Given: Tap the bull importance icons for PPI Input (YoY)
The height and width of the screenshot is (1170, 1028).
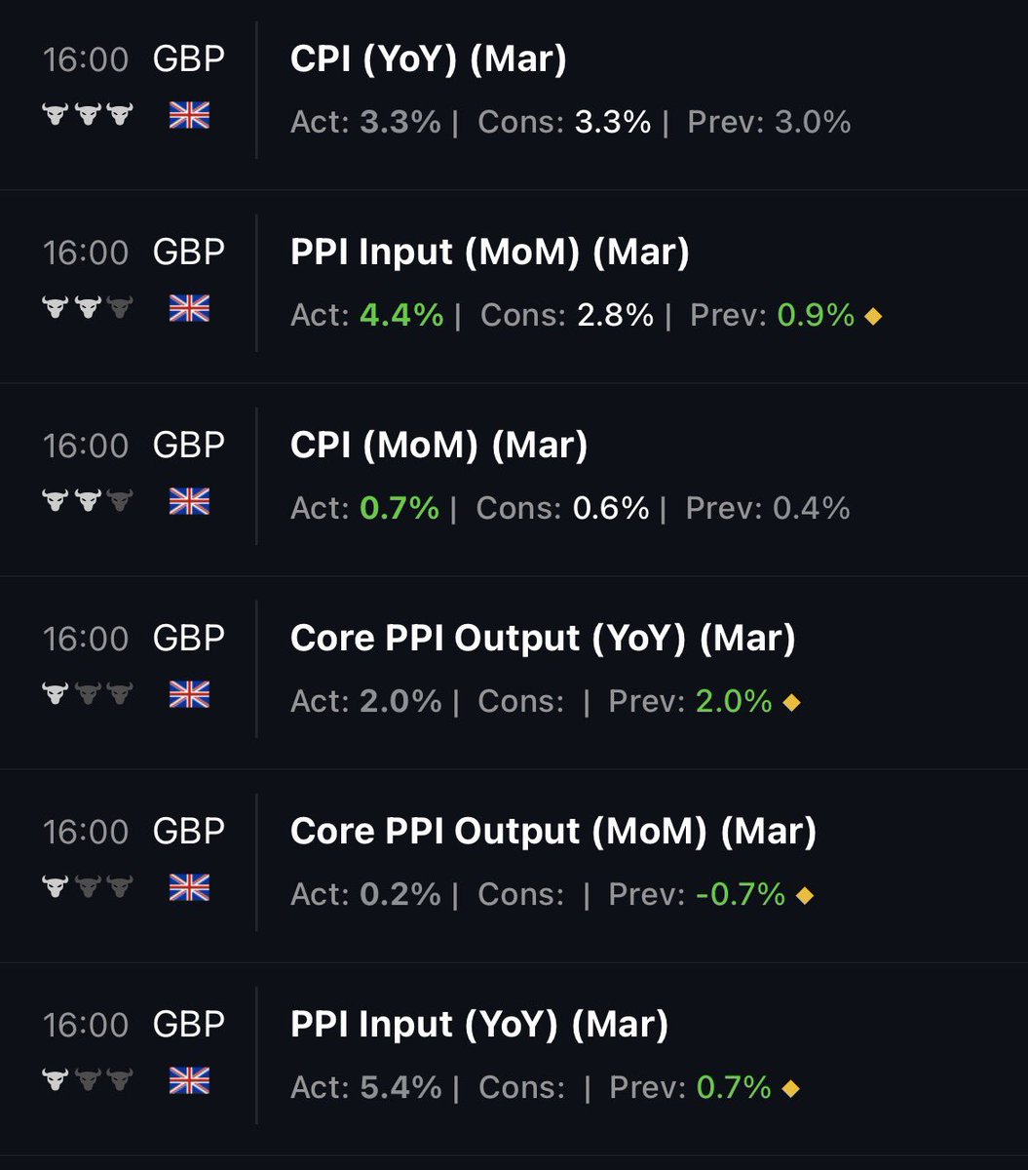Looking at the screenshot, I should coord(87,1081).
